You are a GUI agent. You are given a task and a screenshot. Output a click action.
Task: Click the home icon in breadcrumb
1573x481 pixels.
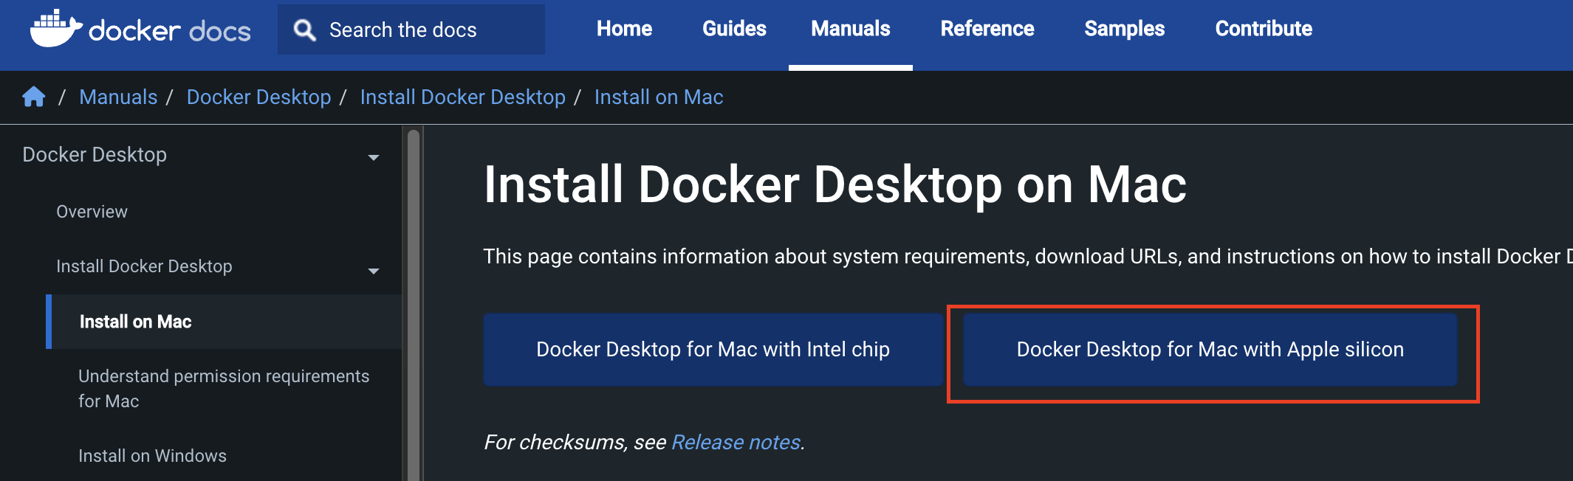pyautogui.click(x=34, y=97)
